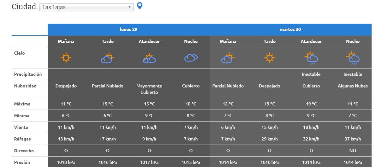
Task: Click the Dirección row label
Action: click(x=24, y=151)
